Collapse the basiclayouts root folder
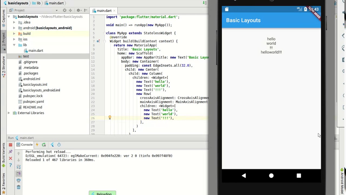This screenshot has height=195, width=346. pyautogui.click(x=9, y=17)
